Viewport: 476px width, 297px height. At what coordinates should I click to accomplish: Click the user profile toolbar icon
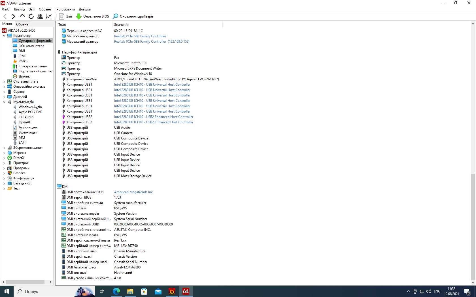40,16
